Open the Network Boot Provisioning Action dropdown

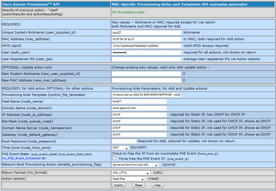point(135,165)
